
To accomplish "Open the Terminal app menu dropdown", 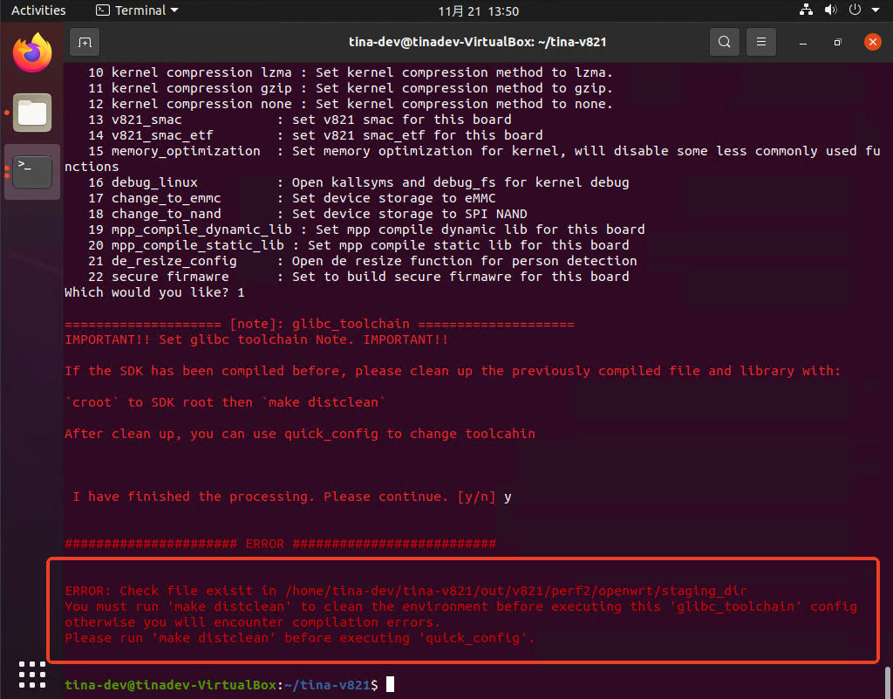I will tap(137, 10).
